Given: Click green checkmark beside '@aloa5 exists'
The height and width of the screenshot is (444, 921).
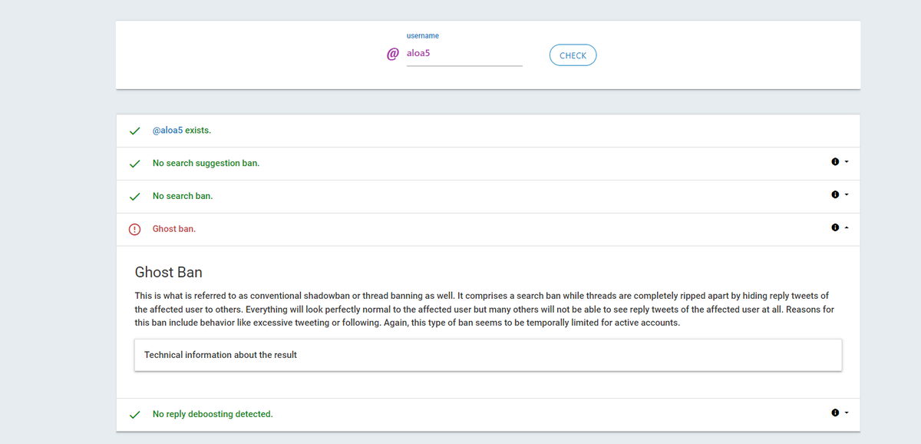Looking at the screenshot, I should click(135, 131).
